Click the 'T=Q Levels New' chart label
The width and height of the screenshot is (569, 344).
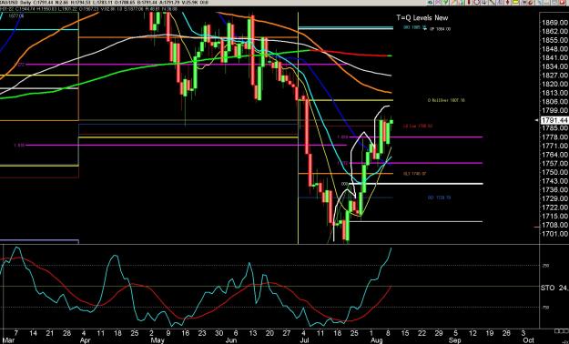(422, 18)
